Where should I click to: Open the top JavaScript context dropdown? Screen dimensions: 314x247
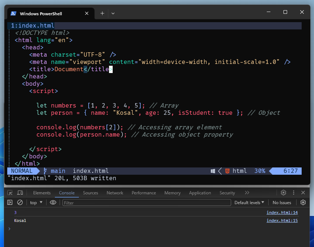36,203
